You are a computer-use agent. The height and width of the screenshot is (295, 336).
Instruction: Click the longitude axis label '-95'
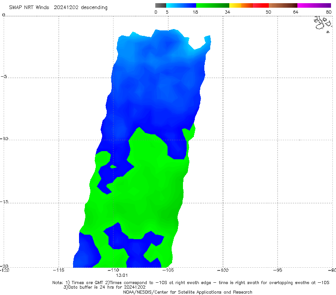(x=277, y=270)
